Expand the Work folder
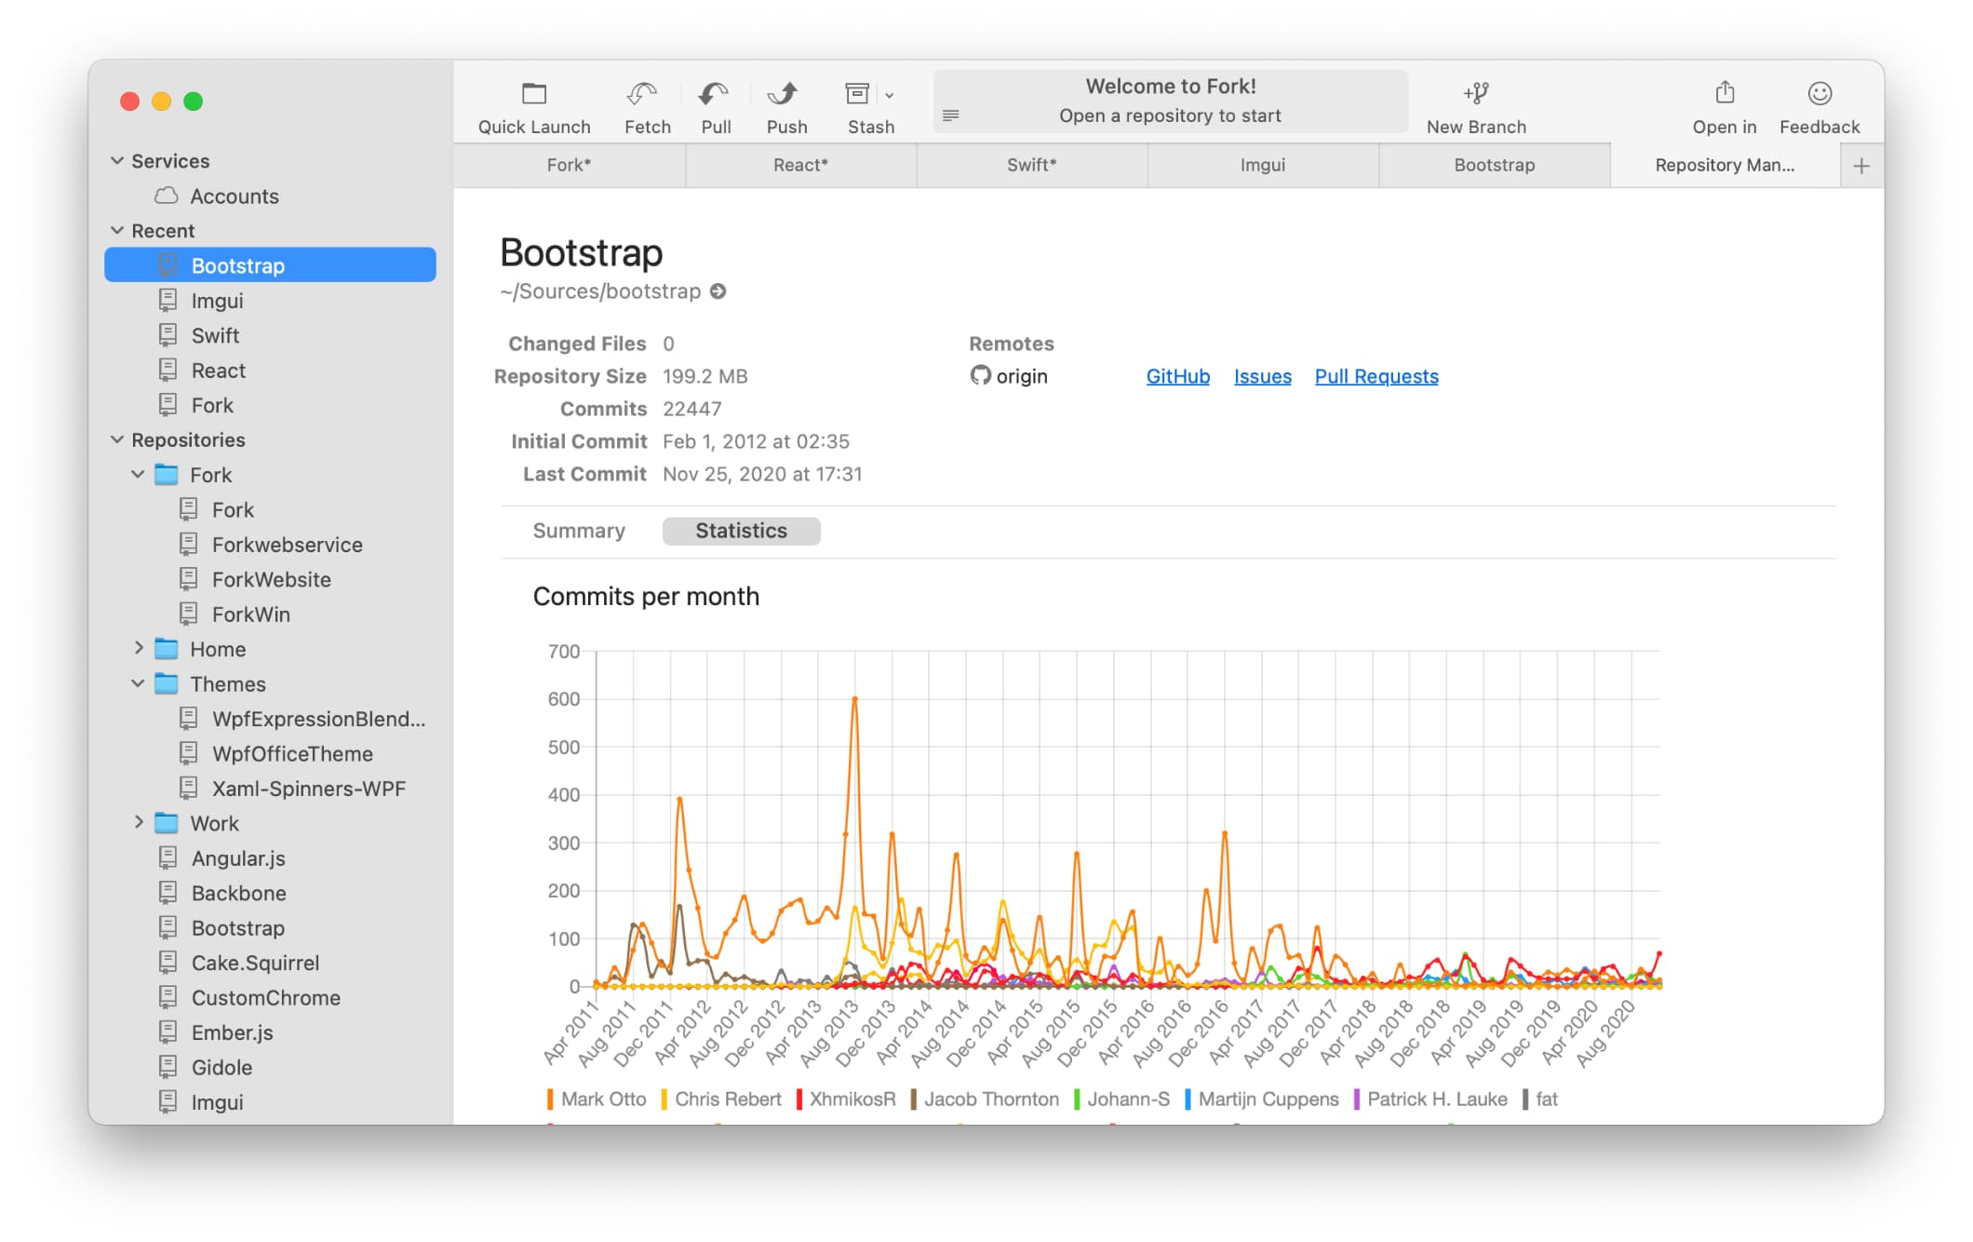 pyautogui.click(x=138, y=823)
